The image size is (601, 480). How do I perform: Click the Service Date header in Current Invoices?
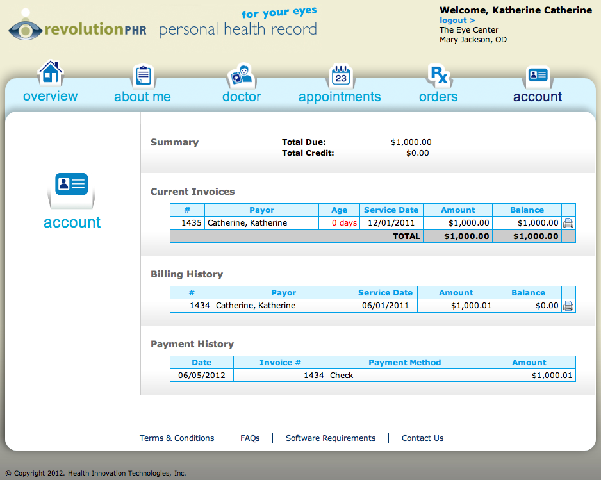tap(391, 210)
